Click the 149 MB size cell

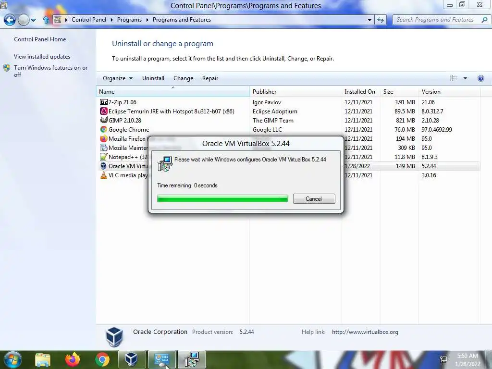coord(406,166)
